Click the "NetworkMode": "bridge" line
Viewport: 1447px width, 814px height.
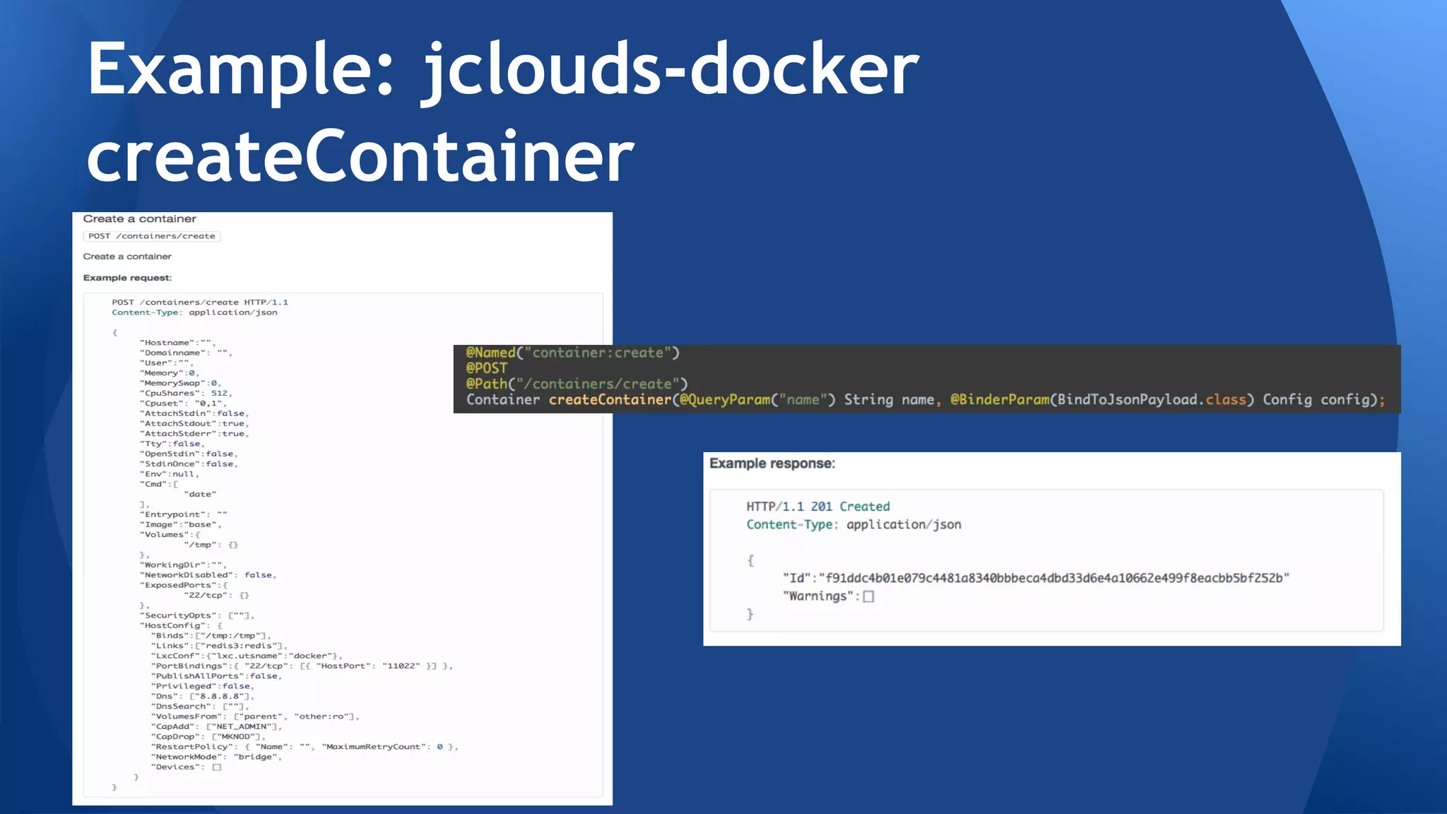pyautogui.click(x=216, y=757)
